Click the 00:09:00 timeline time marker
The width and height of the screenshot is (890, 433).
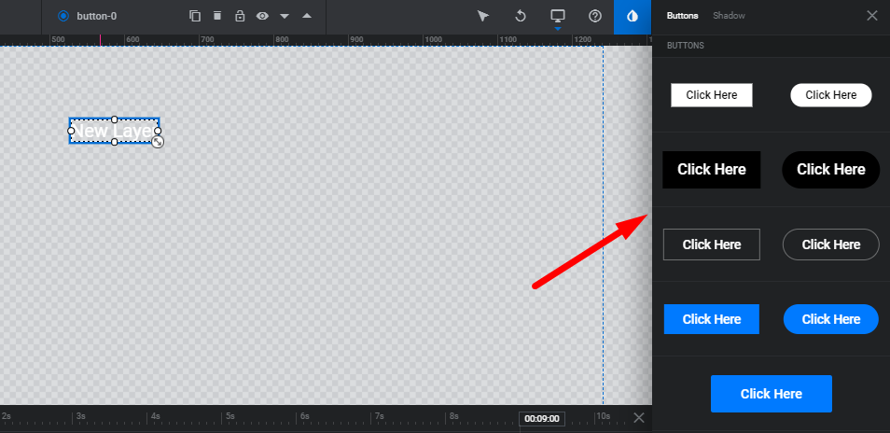(541, 419)
